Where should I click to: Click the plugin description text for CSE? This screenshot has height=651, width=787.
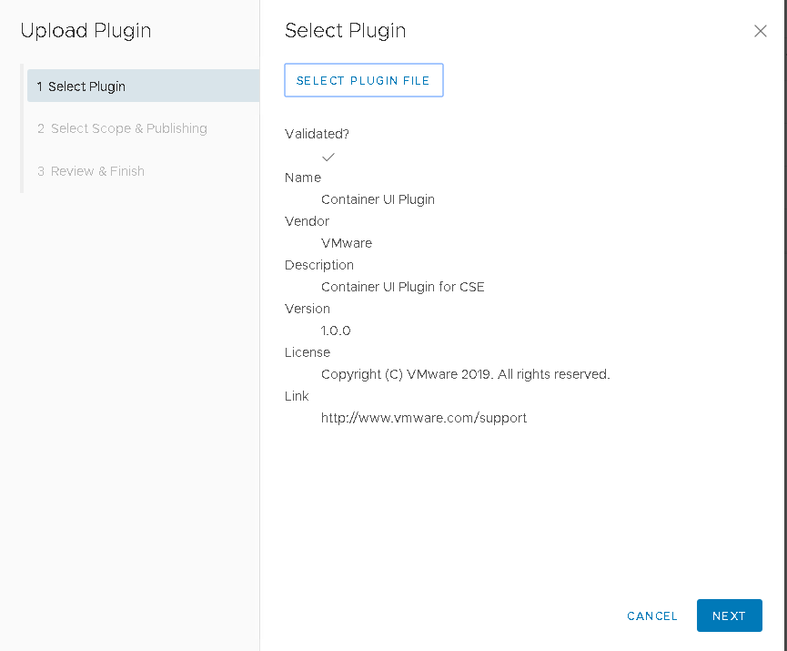click(403, 287)
